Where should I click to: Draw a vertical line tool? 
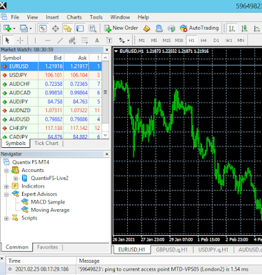pyautogui.click(x=35, y=41)
